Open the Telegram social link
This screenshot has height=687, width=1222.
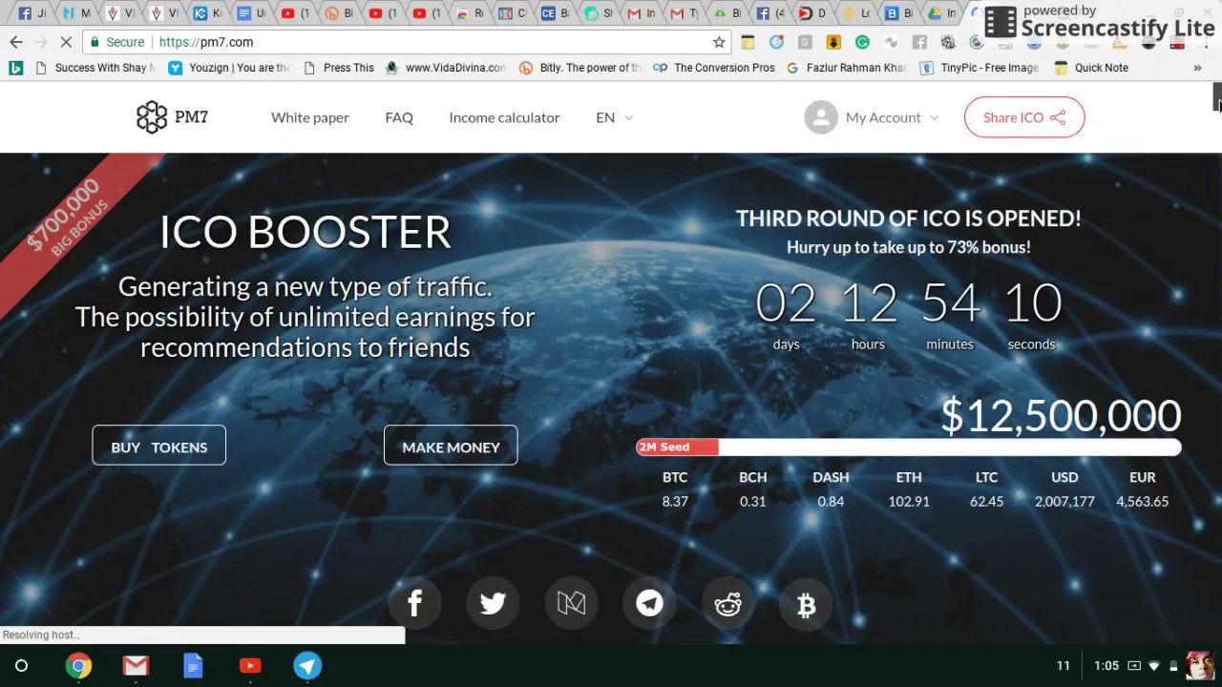click(x=649, y=603)
